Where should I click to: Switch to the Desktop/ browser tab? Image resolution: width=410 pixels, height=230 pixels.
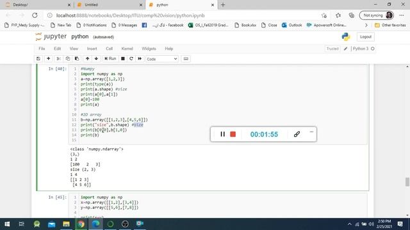pyautogui.click(x=37, y=5)
